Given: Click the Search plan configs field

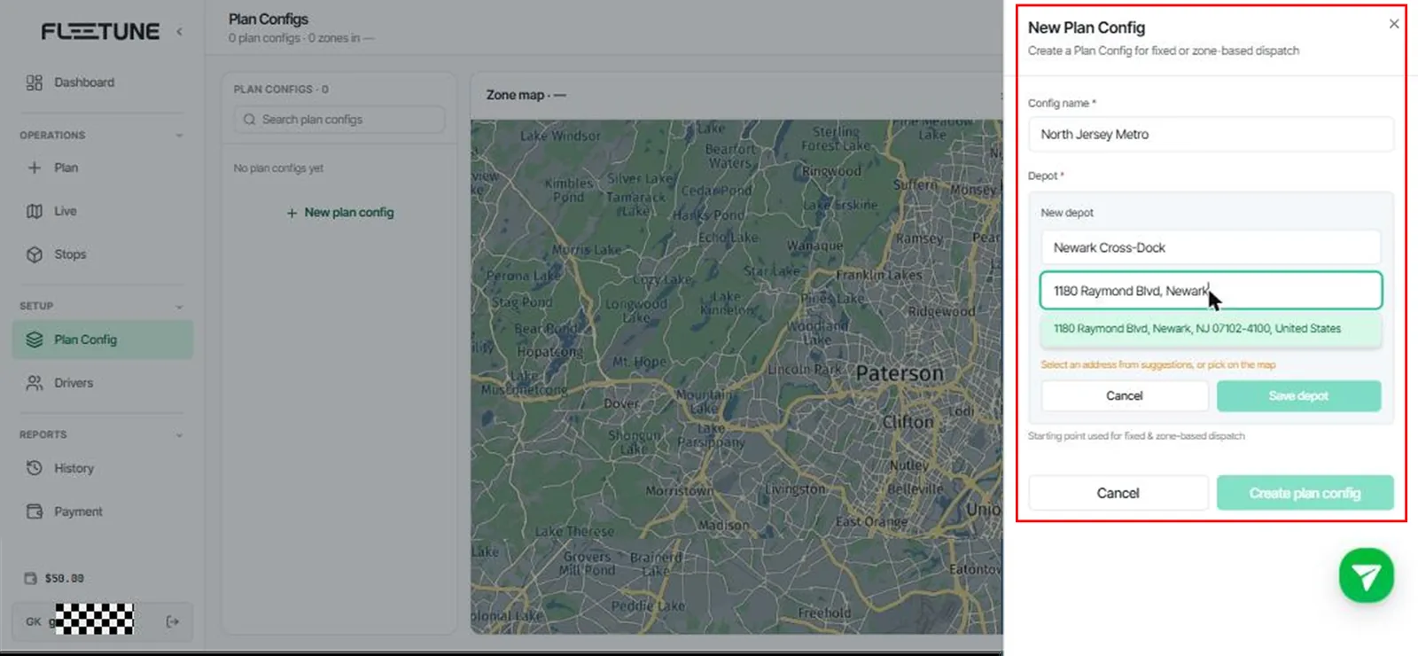Looking at the screenshot, I should coord(339,120).
